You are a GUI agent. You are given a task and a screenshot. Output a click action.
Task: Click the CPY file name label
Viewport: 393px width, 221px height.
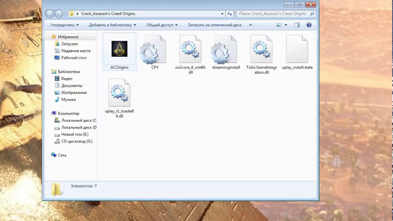click(155, 67)
